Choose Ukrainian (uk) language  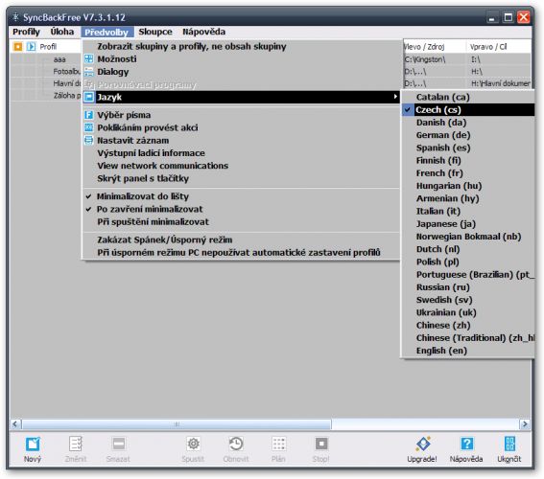click(467, 312)
